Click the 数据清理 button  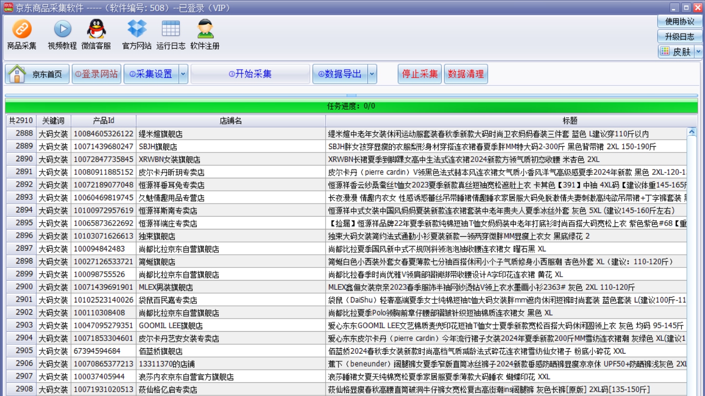(466, 74)
